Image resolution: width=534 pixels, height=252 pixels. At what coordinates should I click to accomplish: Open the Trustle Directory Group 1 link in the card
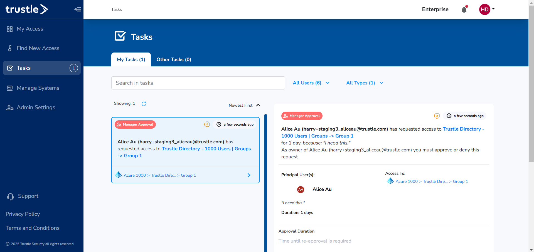click(x=184, y=152)
